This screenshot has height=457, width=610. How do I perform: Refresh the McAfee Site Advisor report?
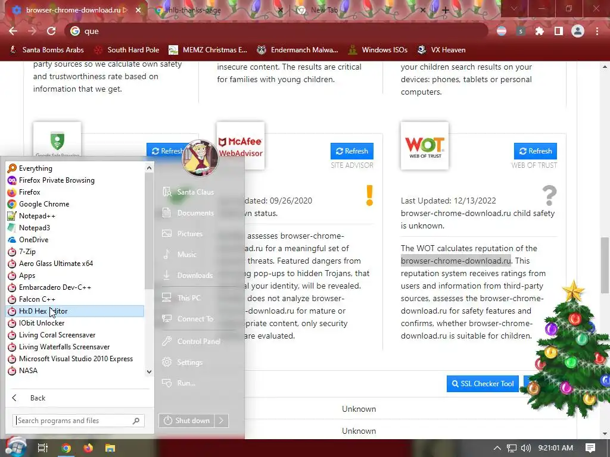(x=352, y=151)
